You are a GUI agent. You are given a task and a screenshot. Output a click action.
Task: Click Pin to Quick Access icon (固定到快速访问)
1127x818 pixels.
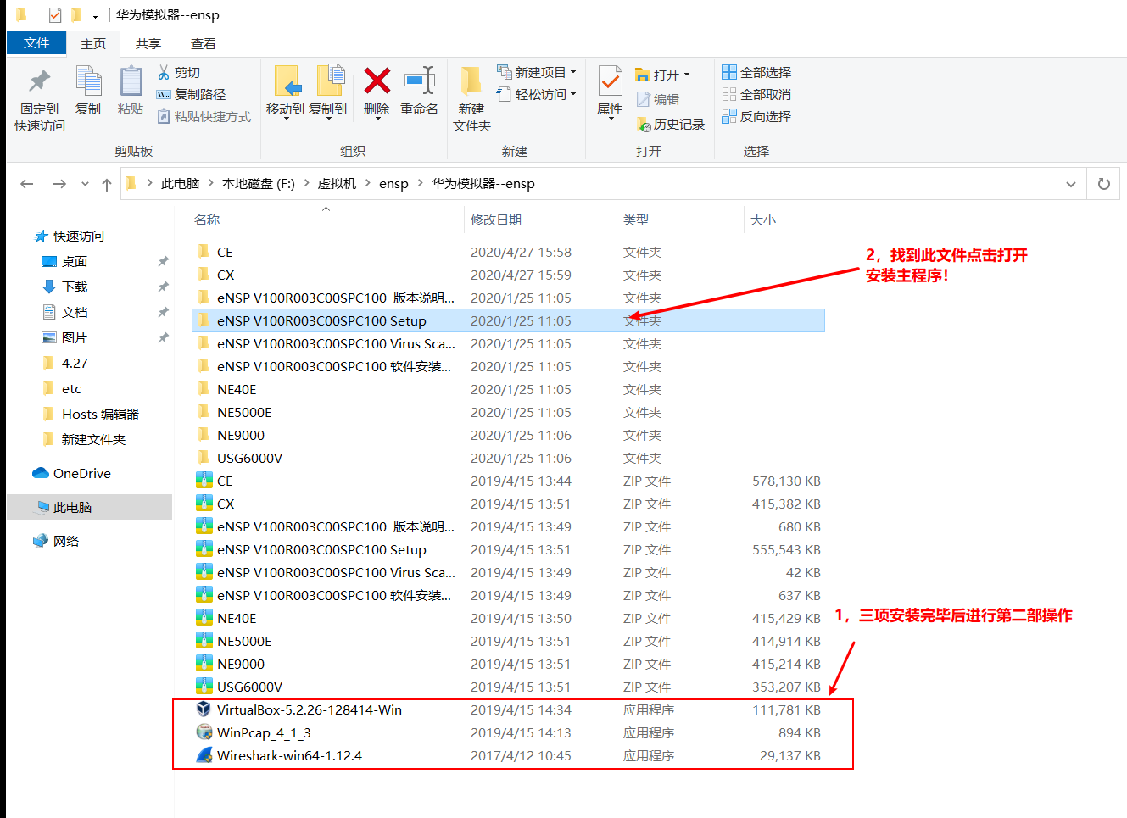click(39, 82)
